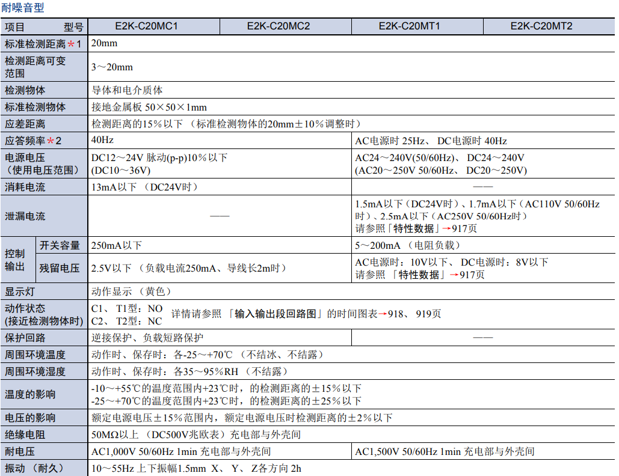Select the lone 40Hz response frequency cell

pos(103,140)
